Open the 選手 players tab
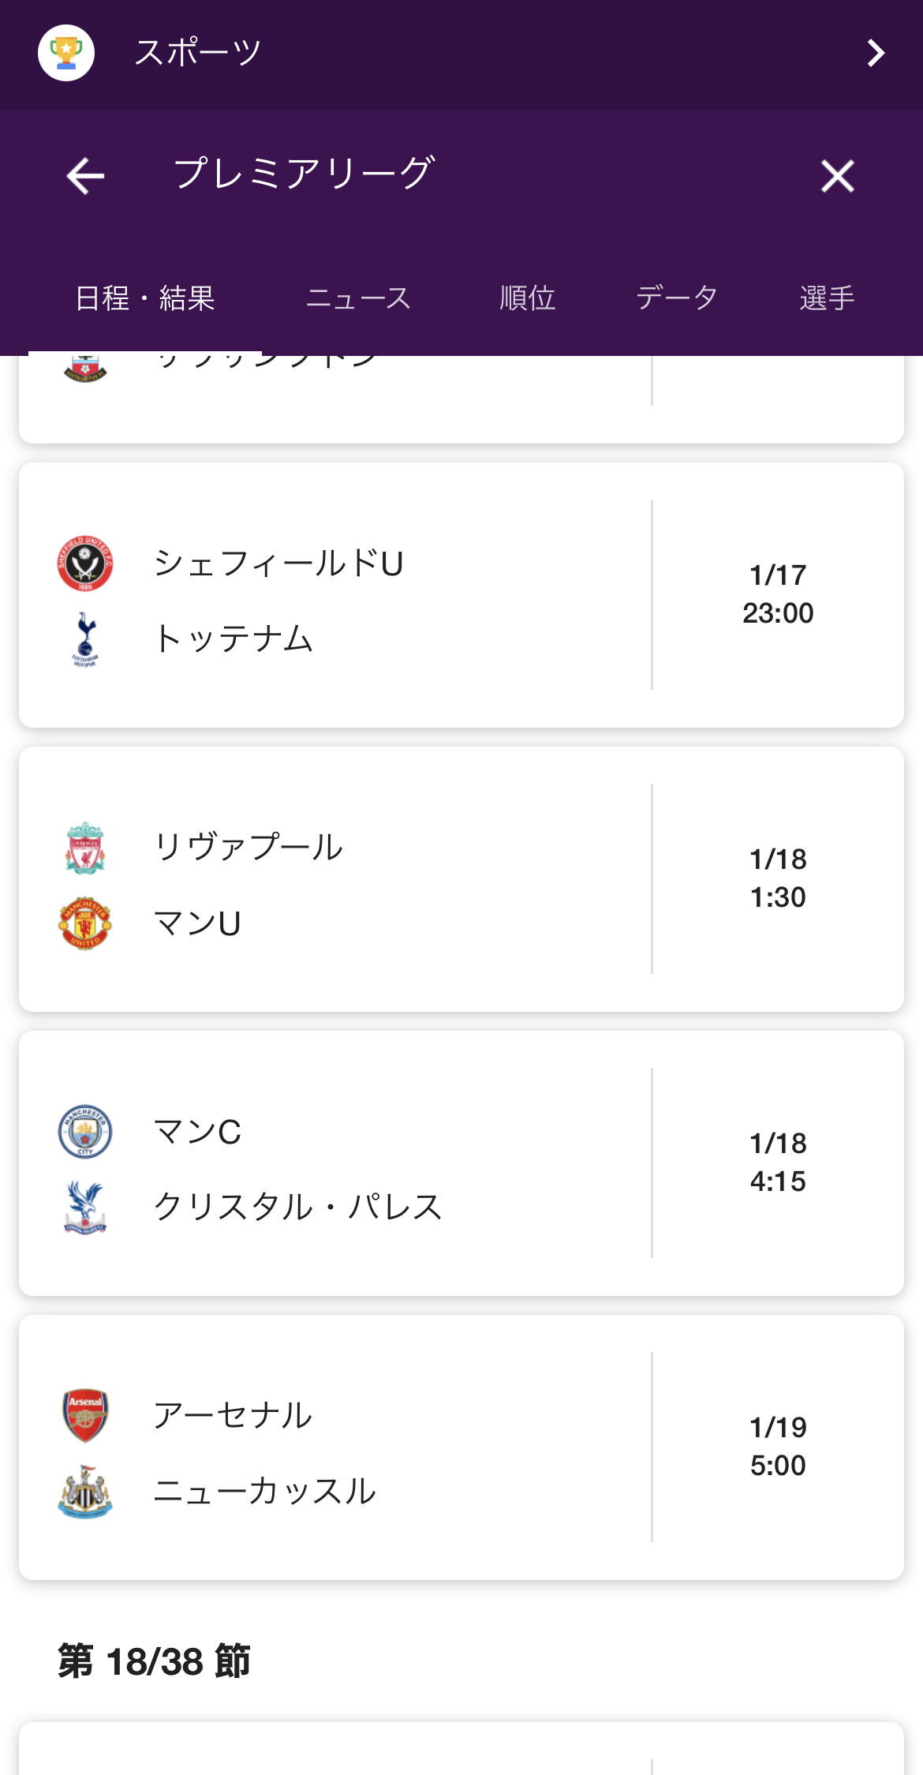Image resolution: width=923 pixels, height=1775 pixels. [x=827, y=298]
